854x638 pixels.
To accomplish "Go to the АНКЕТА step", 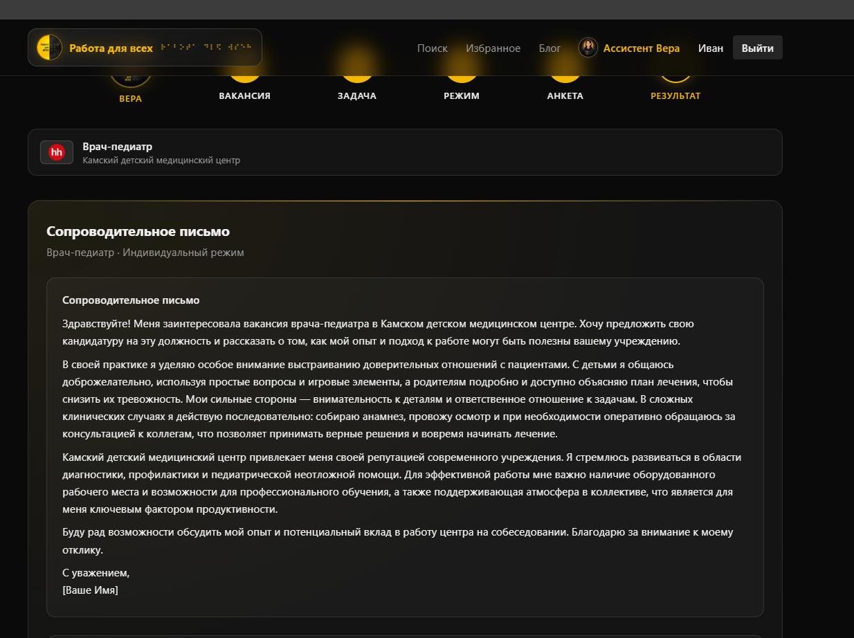I will tap(565, 95).
